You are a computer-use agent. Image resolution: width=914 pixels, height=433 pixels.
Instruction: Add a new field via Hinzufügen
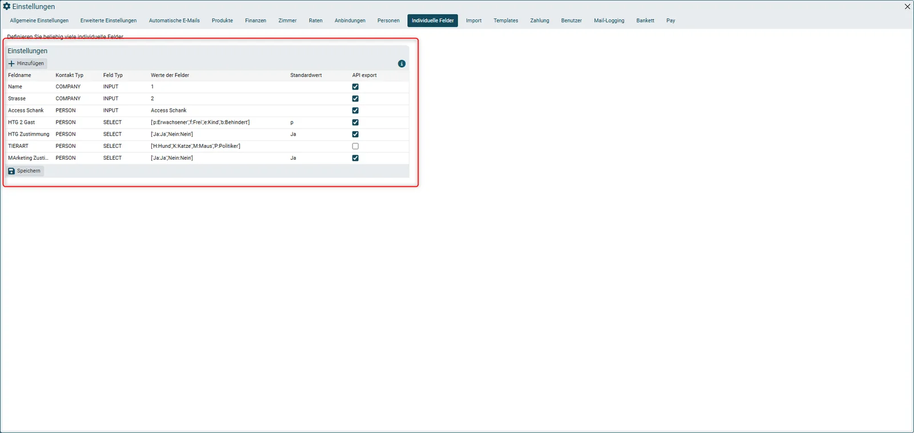tap(26, 63)
